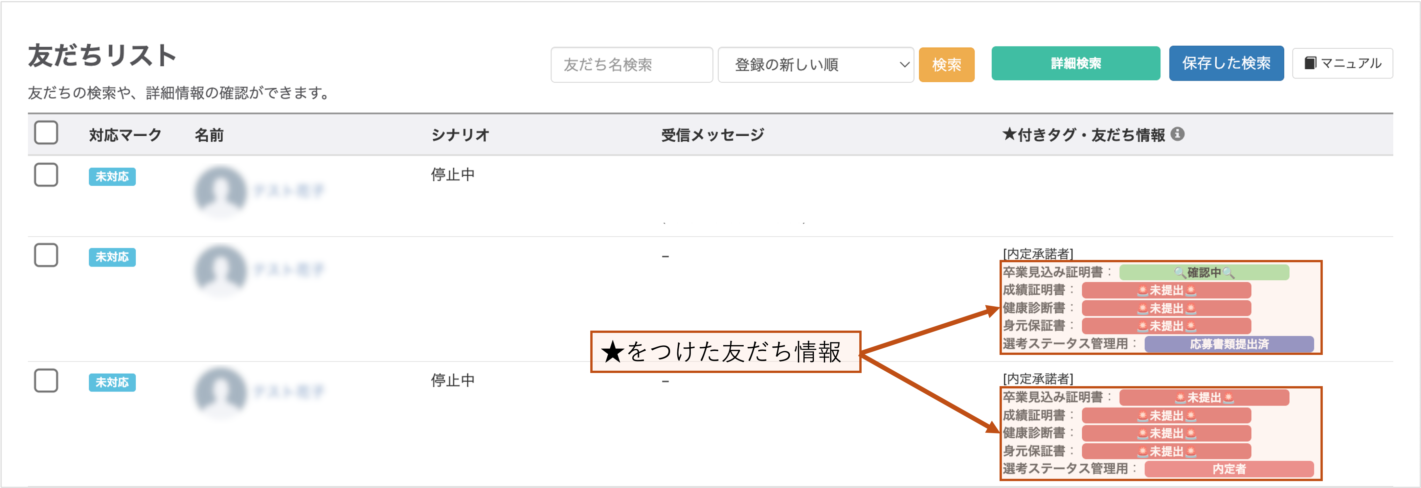Enable the checkbox on the second friend row
Screen dimensions: 1421x488
[46, 255]
